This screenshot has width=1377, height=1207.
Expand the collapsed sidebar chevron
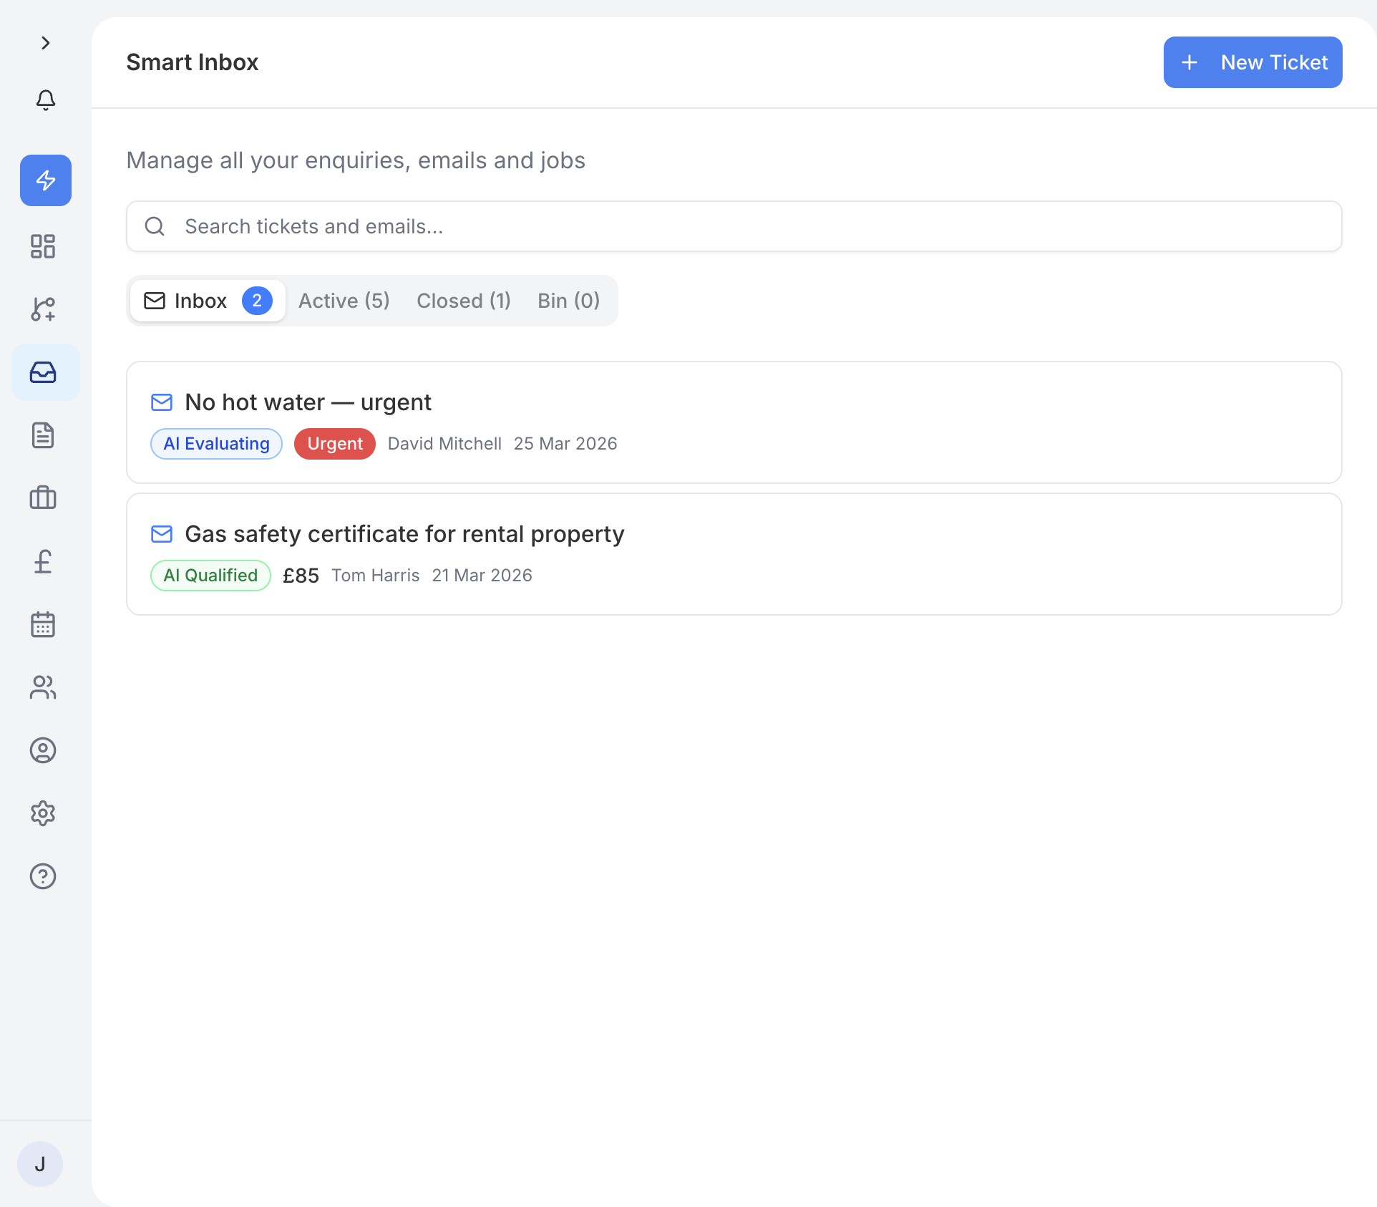coord(46,43)
